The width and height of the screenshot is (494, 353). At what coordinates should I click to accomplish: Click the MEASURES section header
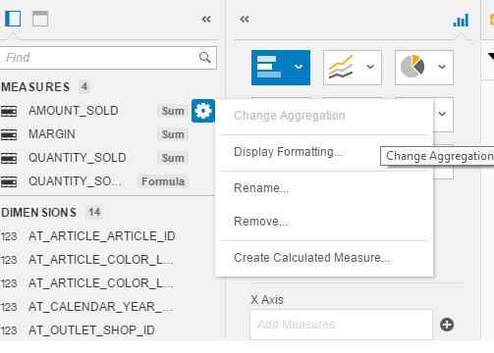[x=35, y=87]
